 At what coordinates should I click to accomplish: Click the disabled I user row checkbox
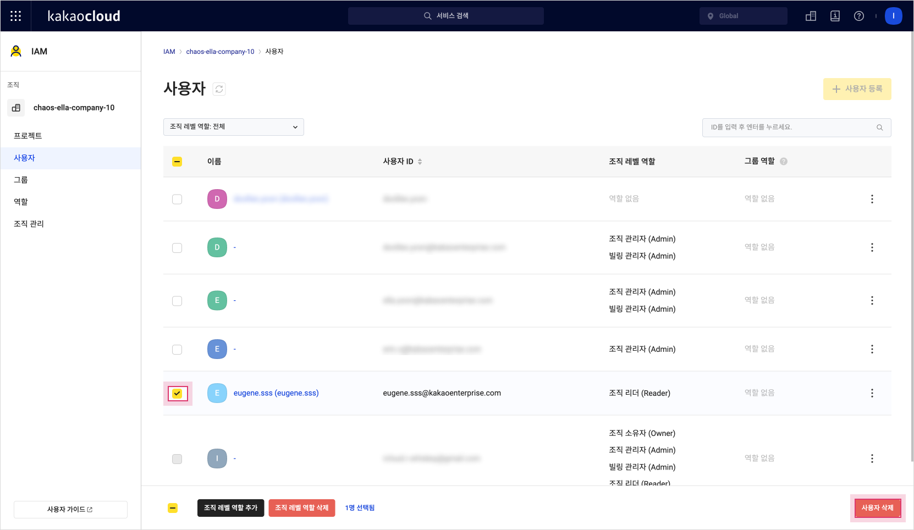177,459
